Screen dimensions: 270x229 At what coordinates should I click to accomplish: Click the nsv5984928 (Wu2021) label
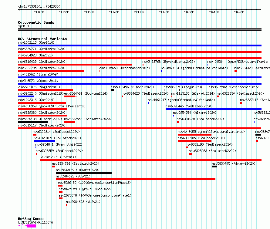click(35, 55)
